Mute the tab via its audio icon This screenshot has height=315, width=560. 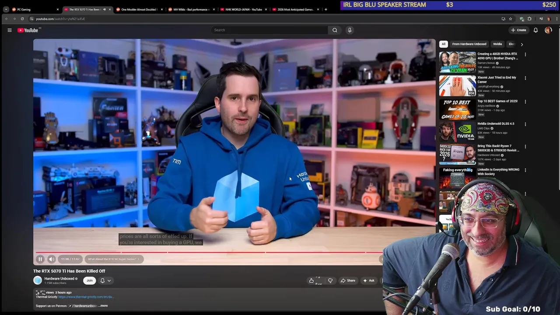[104, 9]
